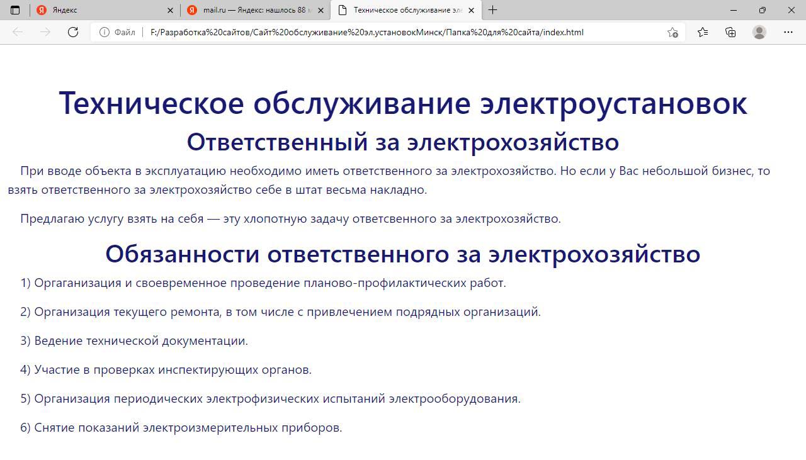
Task: Click the address bar with index.html path
Action: 366,32
